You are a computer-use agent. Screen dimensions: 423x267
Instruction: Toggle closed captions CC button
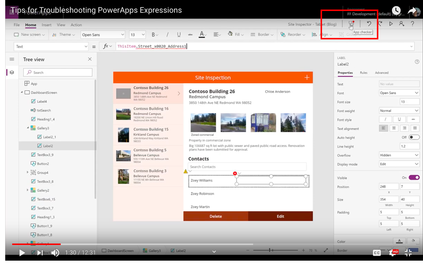click(x=377, y=253)
